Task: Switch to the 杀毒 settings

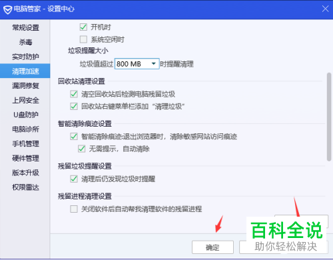Action: tap(25, 42)
